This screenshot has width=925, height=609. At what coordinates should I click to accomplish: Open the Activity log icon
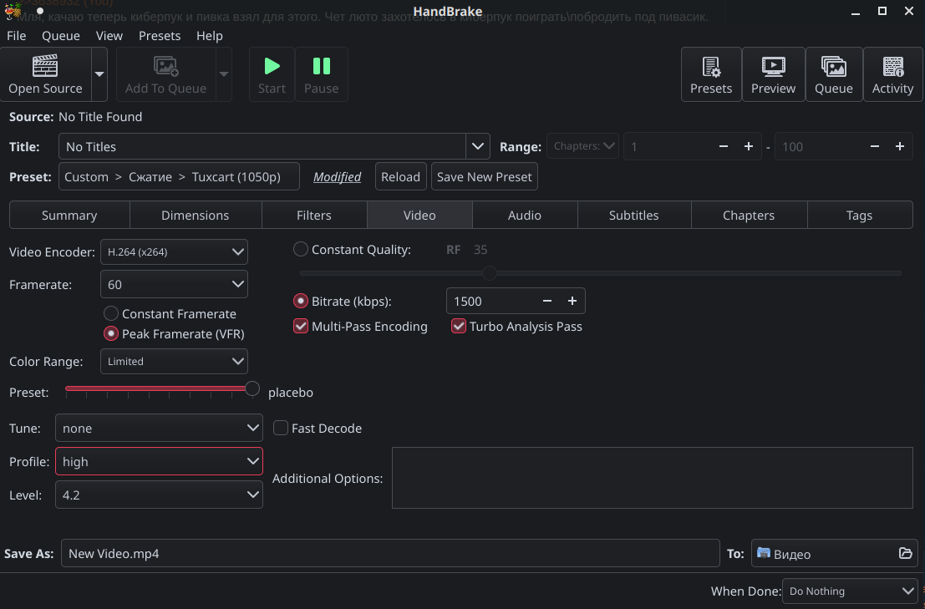(x=892, y=66)
